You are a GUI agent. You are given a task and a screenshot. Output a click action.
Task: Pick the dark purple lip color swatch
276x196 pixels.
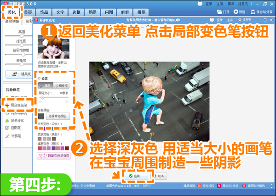(x=53, y=148)
